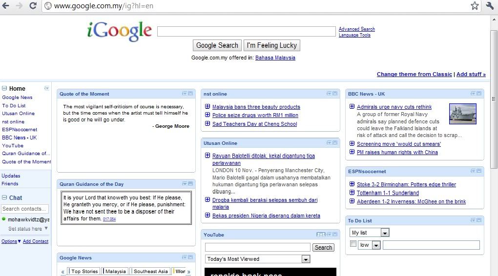Expand 'Malaysia bans three beauty products' plus icon
This screenshot has width=498, height=276.
[207, 107]
